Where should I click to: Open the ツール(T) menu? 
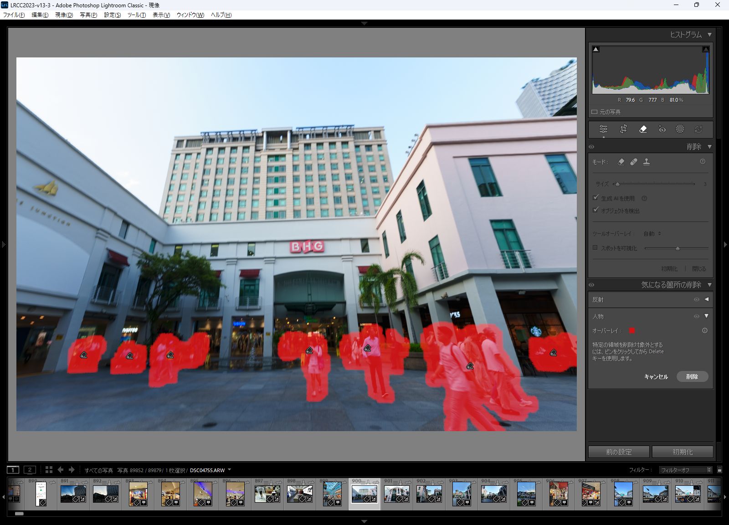[137, 15]
